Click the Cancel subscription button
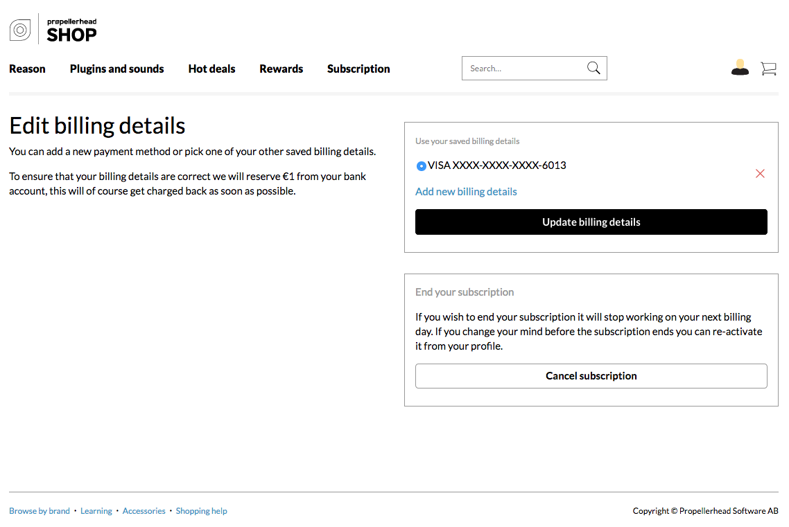 click(591, 376)
